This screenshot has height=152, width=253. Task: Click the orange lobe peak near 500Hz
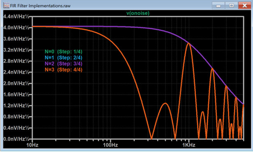(x=165, y=103)
